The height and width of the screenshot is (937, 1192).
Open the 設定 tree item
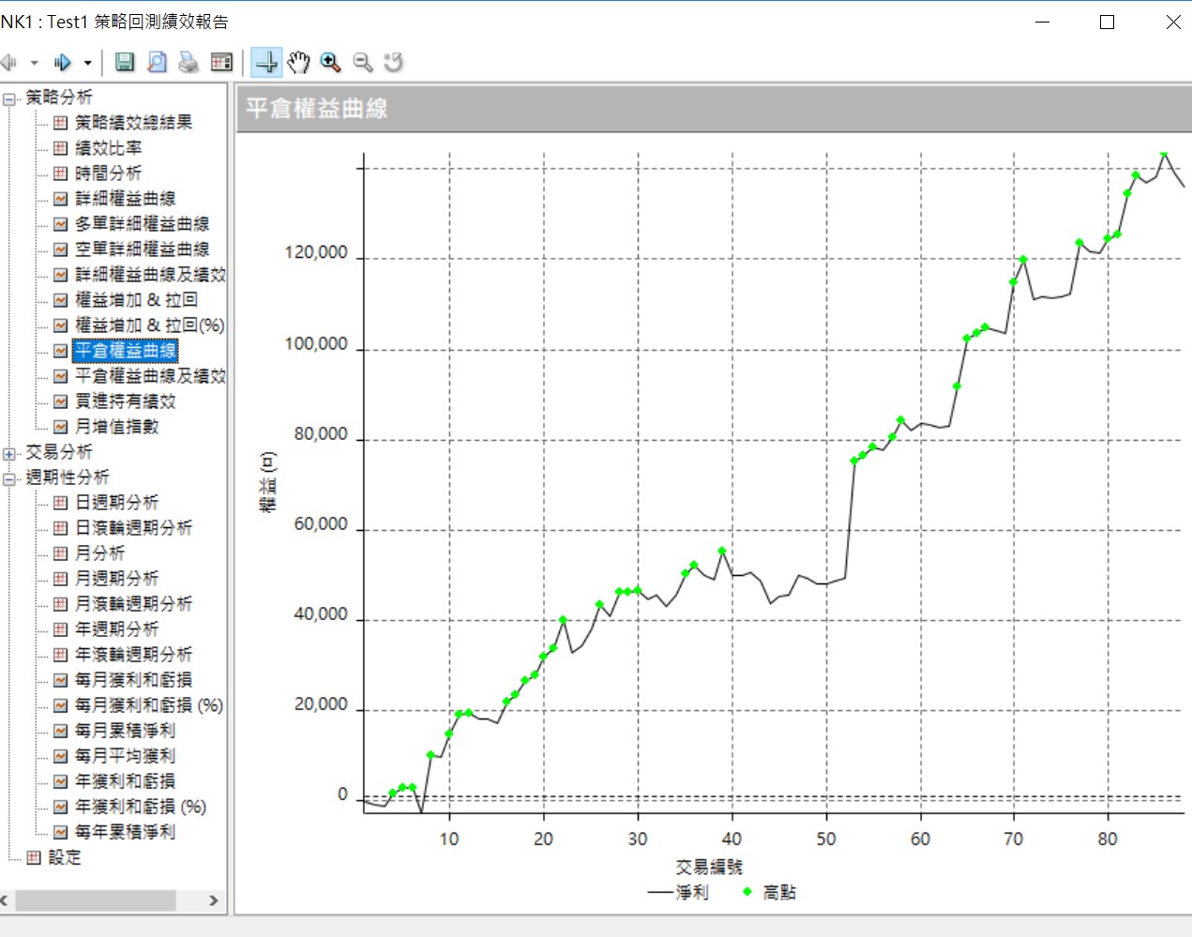click(65, 856)
